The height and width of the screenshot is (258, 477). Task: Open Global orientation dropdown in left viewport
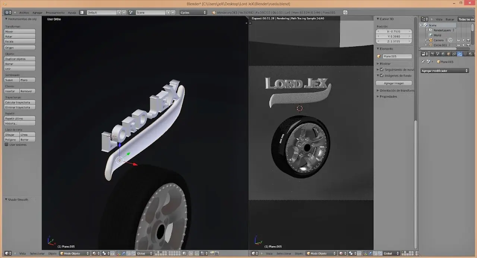point(145,254)
